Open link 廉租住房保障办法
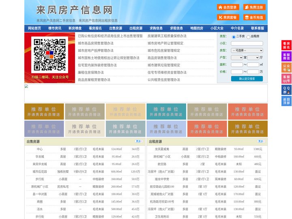Screen dimensions: 292x219 tap(91, 73)
